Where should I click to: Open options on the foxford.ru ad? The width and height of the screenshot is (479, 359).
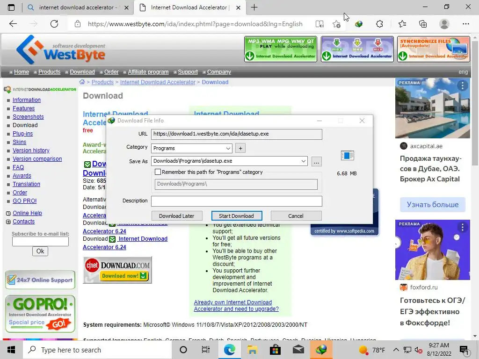point(463,227)
